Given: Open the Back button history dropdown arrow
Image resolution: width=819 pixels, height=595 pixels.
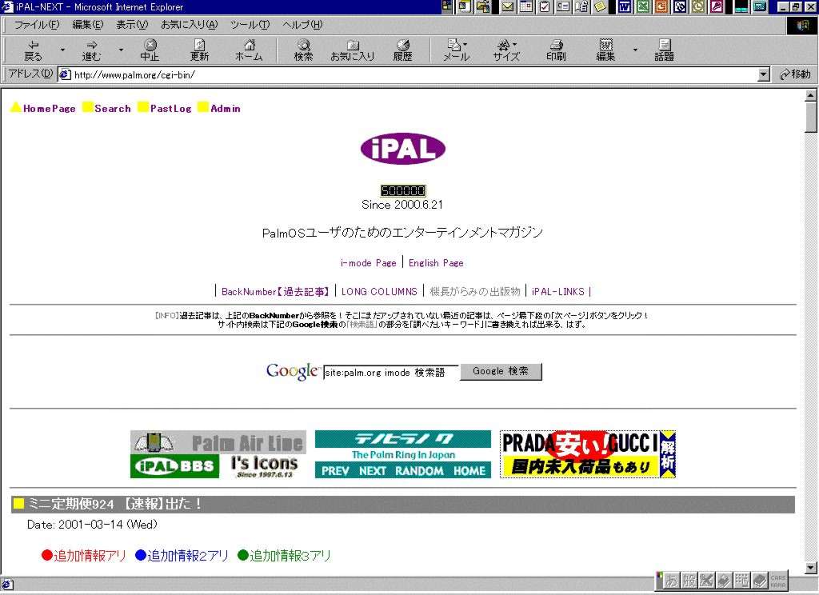Looking at the screenshot, I should click(x=62, y=50).
